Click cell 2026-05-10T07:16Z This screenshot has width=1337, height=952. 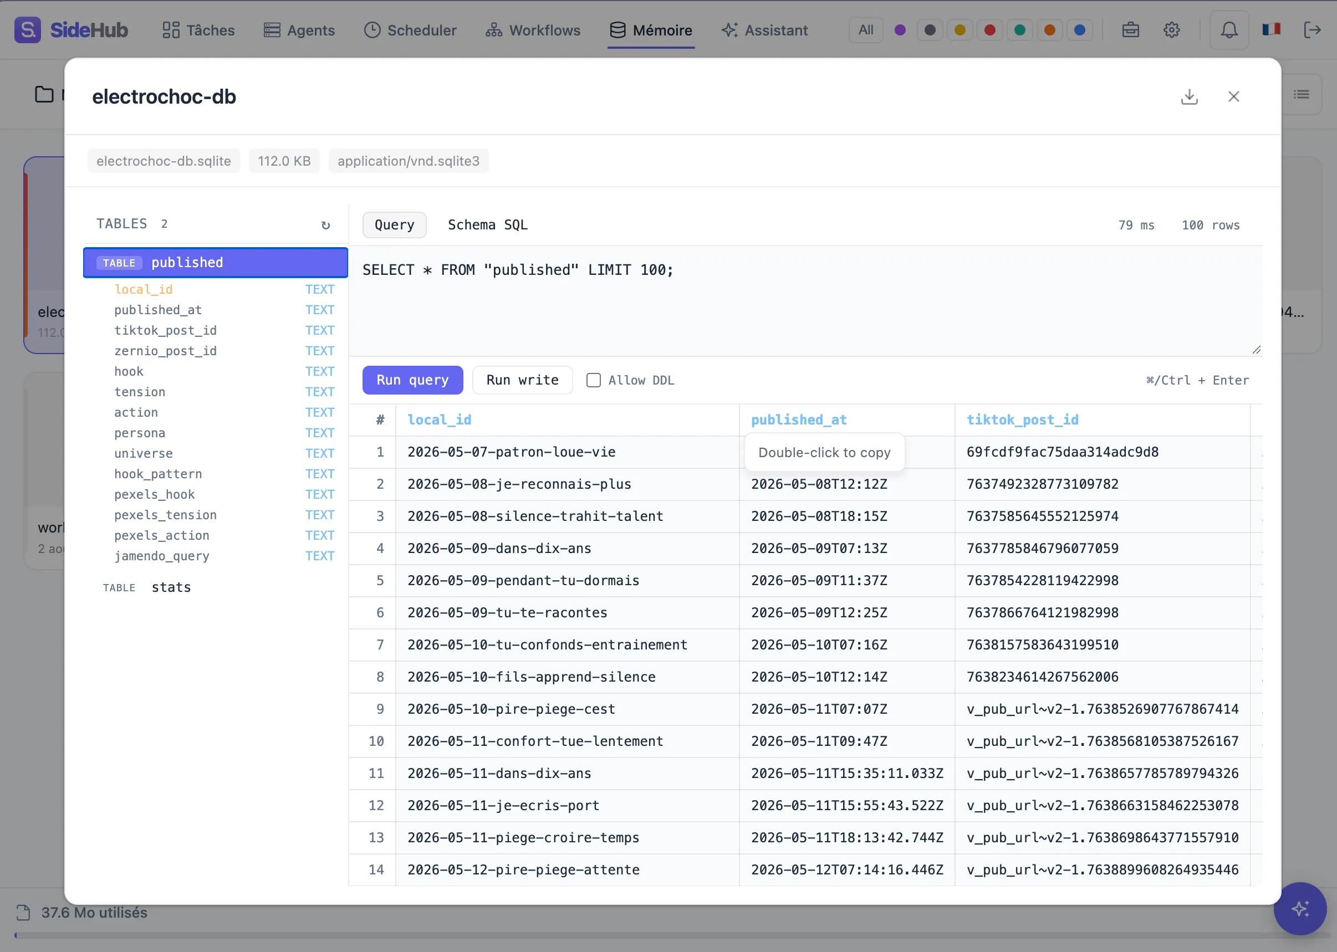click(847, 645)
